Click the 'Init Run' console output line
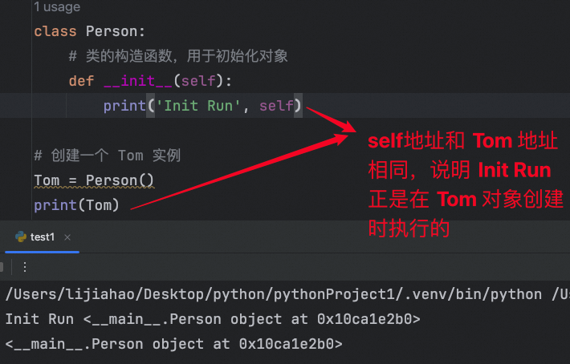The height and width of the screenshot is (364, 570). point(213,319)
